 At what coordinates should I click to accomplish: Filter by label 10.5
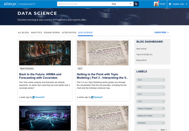point(151,94)
